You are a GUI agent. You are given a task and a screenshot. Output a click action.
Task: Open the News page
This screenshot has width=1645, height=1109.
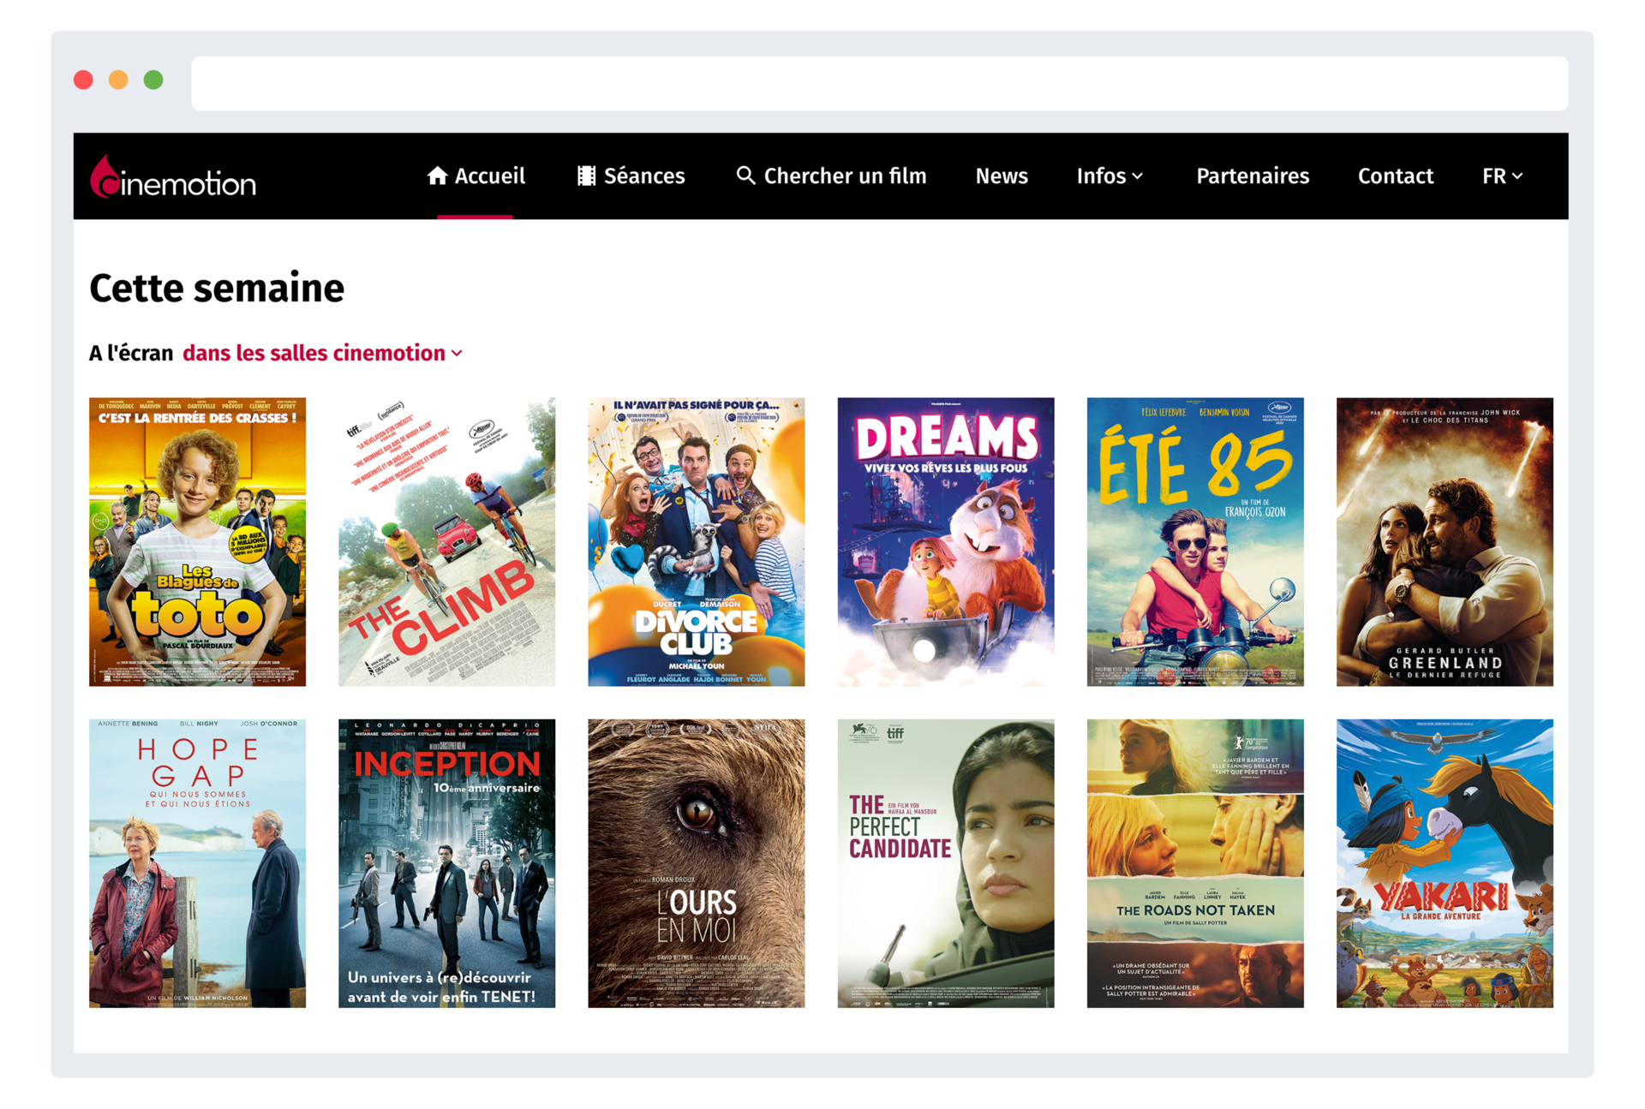pyautogui.click(x=1002, y=176)
